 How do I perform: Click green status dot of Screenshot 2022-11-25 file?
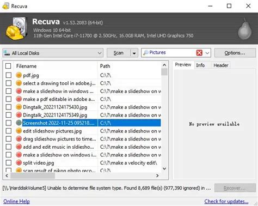point(19,123)
